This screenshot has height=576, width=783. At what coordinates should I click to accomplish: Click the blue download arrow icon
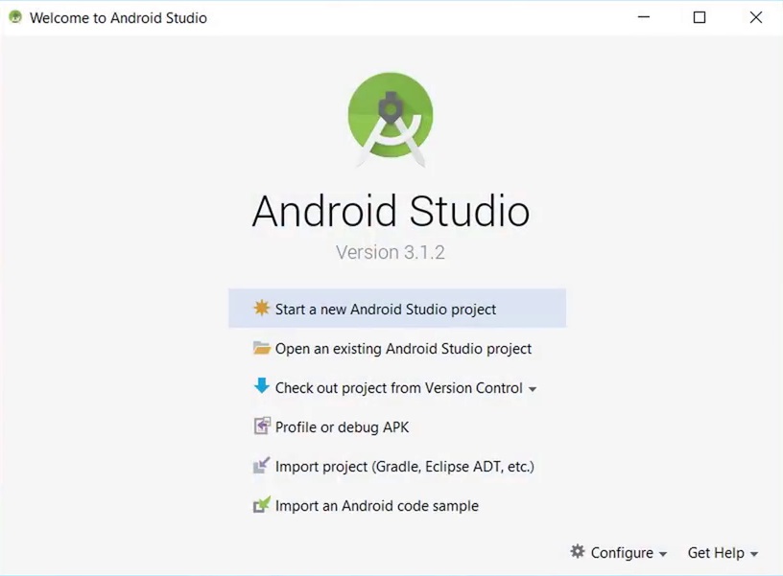pos(261,385)
